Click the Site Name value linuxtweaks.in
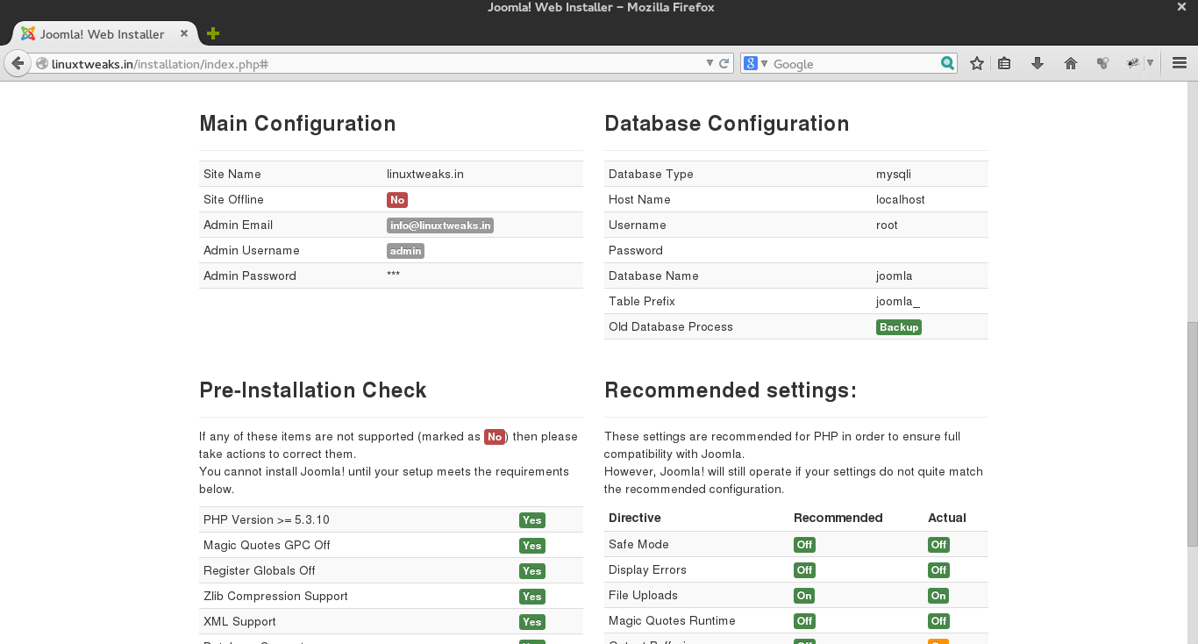 (x=425, y=174)
